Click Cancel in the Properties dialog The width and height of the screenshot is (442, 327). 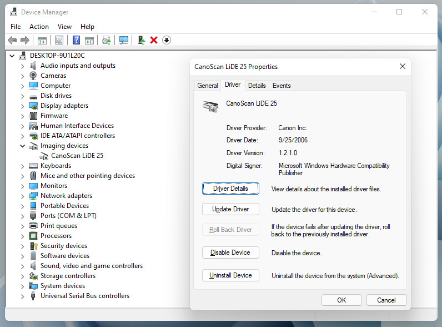tap(386, 300)
